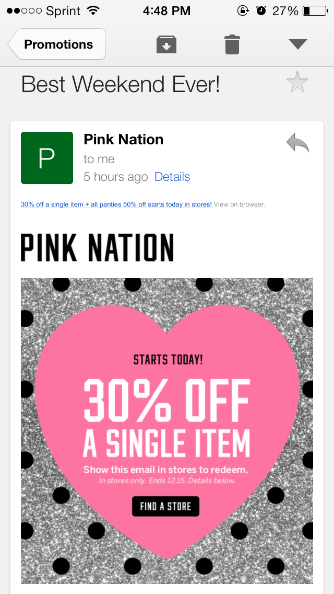Tap the rotation lock status icon

tap(243, 11)
